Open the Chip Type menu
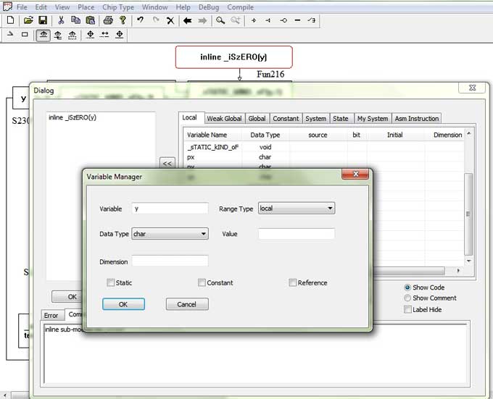Viewport: 493px width, 399px height. click(118, 7)
